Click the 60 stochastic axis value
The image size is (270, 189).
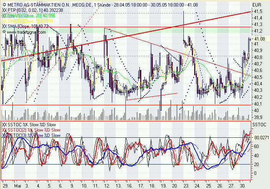256,147
